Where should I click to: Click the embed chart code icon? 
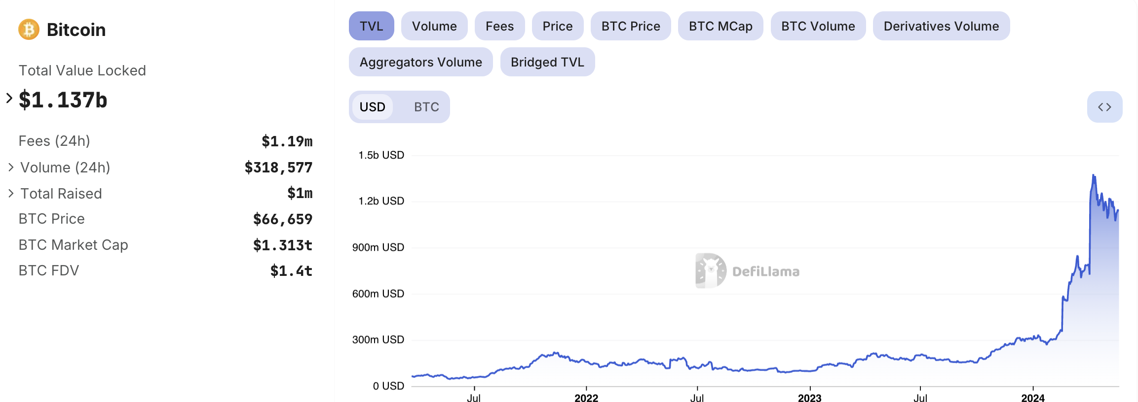[x=1104, y=107]
